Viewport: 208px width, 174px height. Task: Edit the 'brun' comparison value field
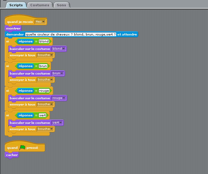(43, 66)
